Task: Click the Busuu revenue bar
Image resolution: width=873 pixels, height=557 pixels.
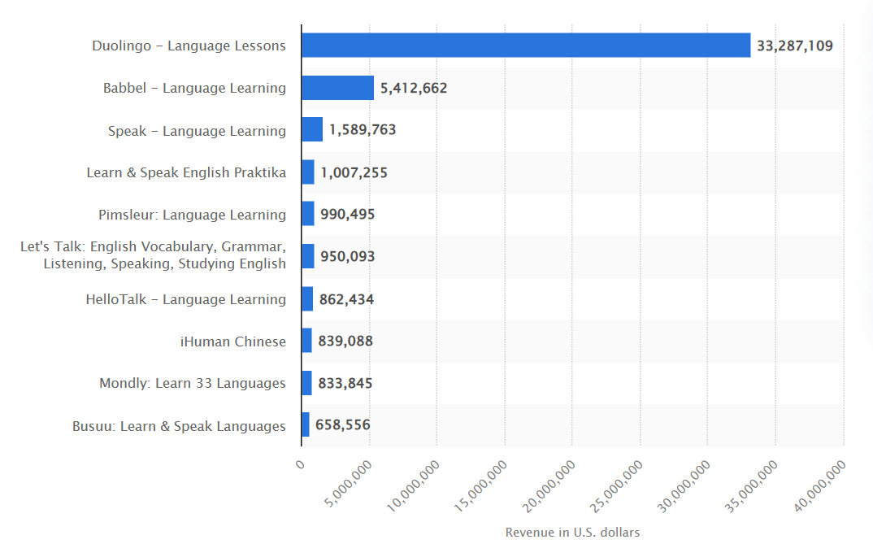Action: [306, 424]
